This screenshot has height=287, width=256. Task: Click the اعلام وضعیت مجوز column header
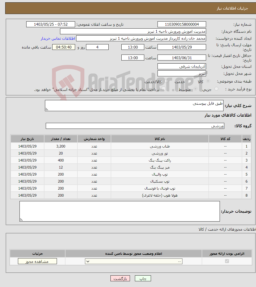click(134, 254)
